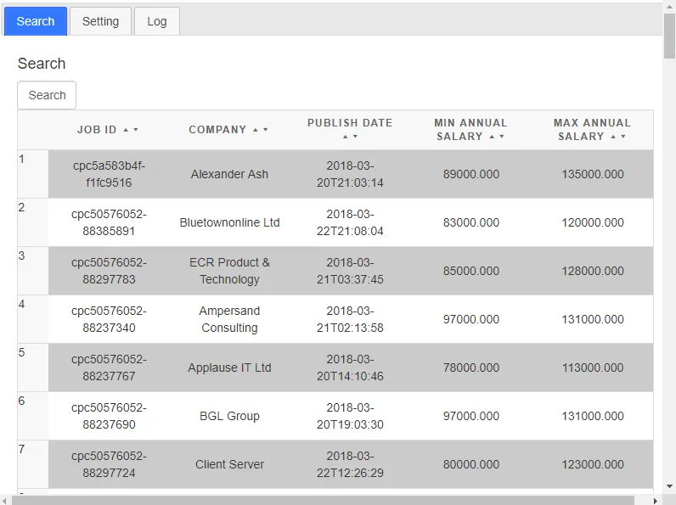Sort Company column ascending arrow
This screenshot has width=676, height=505.
256,130
